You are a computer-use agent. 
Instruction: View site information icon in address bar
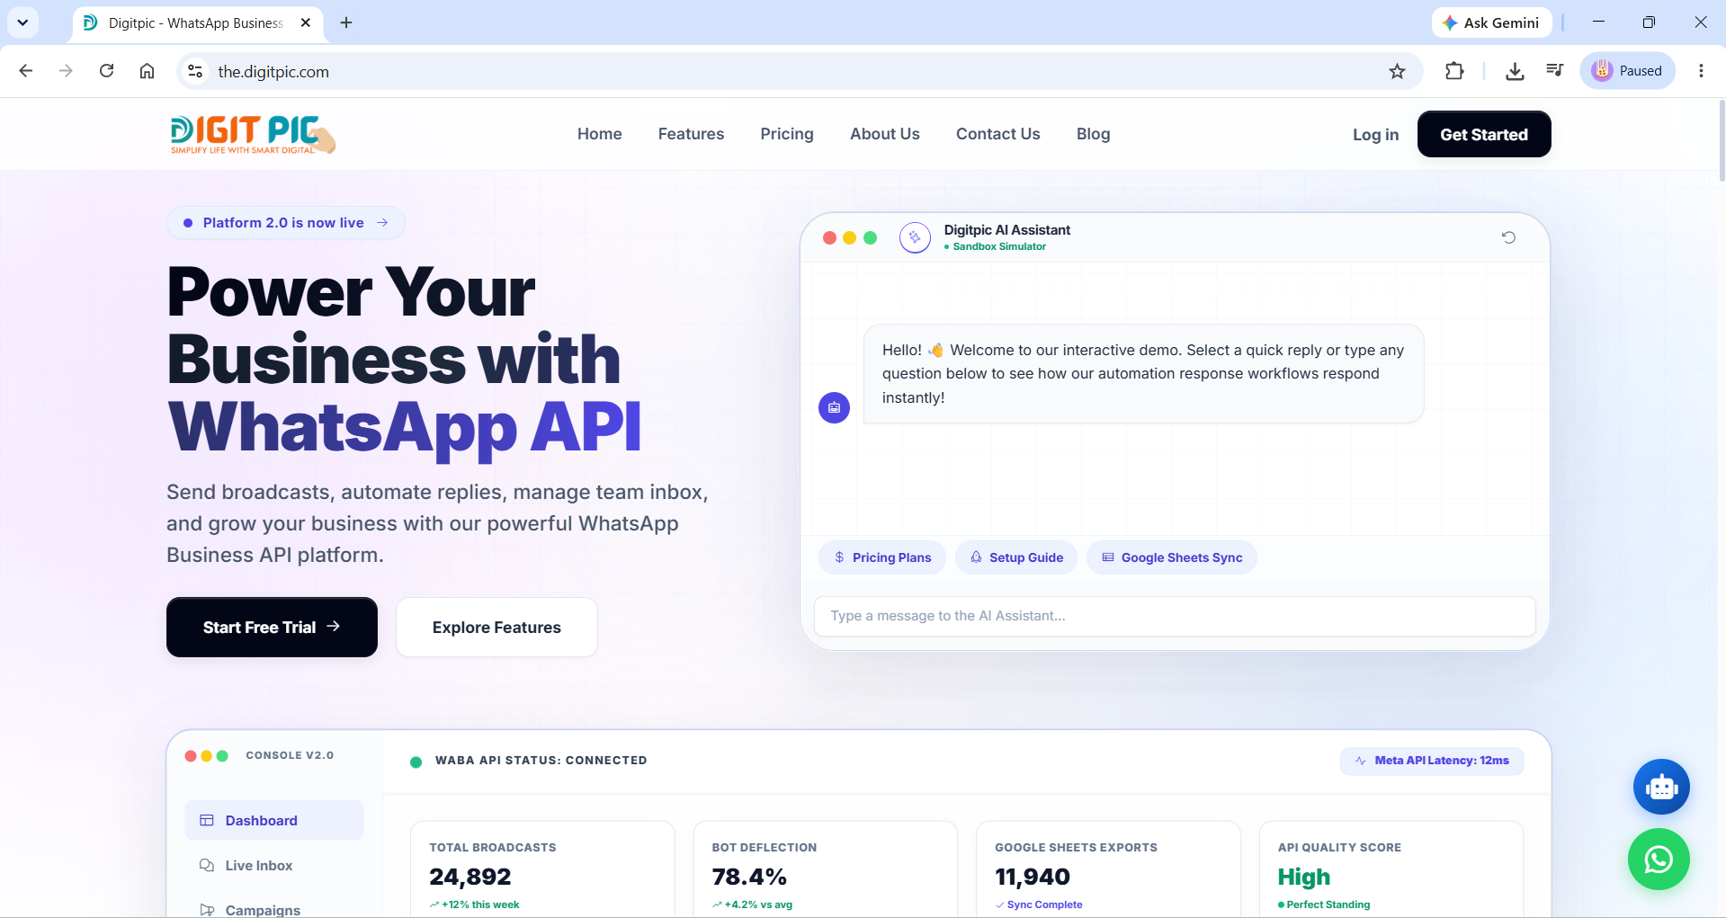tap(195, 71)
